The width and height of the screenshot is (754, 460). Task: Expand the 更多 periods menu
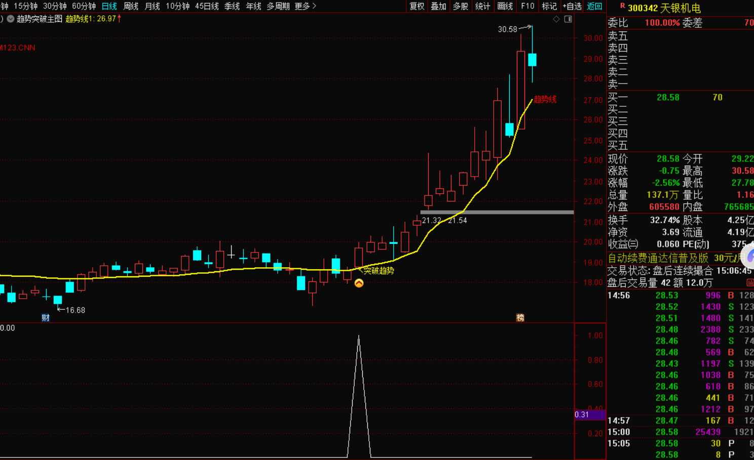click(305, 6)
